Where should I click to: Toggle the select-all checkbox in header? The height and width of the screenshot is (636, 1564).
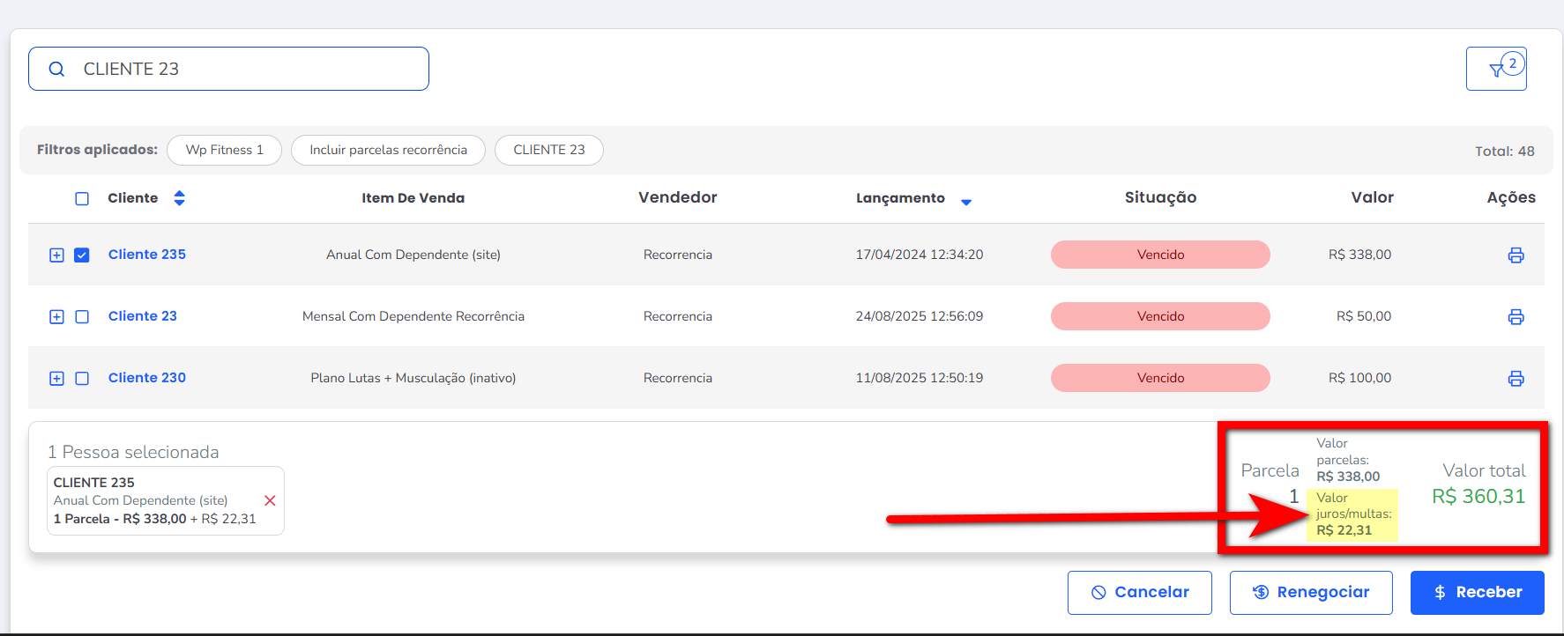tap(82, 199)
